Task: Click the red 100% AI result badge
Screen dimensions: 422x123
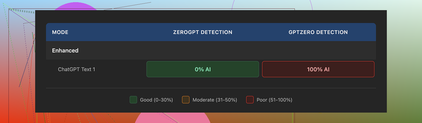Action: click(318, 69)
